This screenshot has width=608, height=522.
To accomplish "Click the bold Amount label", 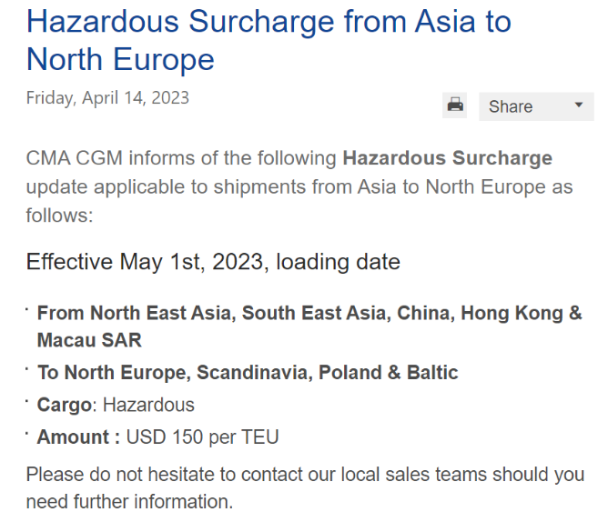I will 78,437.
